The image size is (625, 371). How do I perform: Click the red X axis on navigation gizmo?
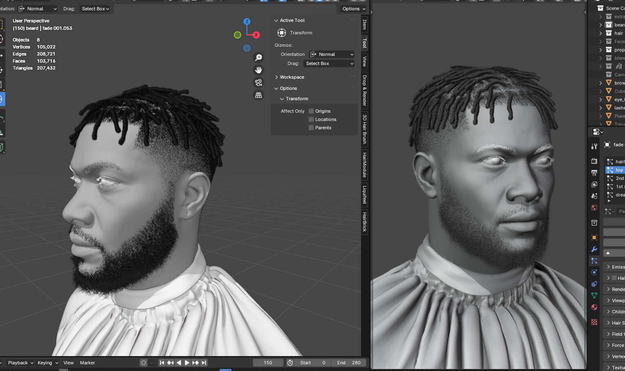[256, 35]
